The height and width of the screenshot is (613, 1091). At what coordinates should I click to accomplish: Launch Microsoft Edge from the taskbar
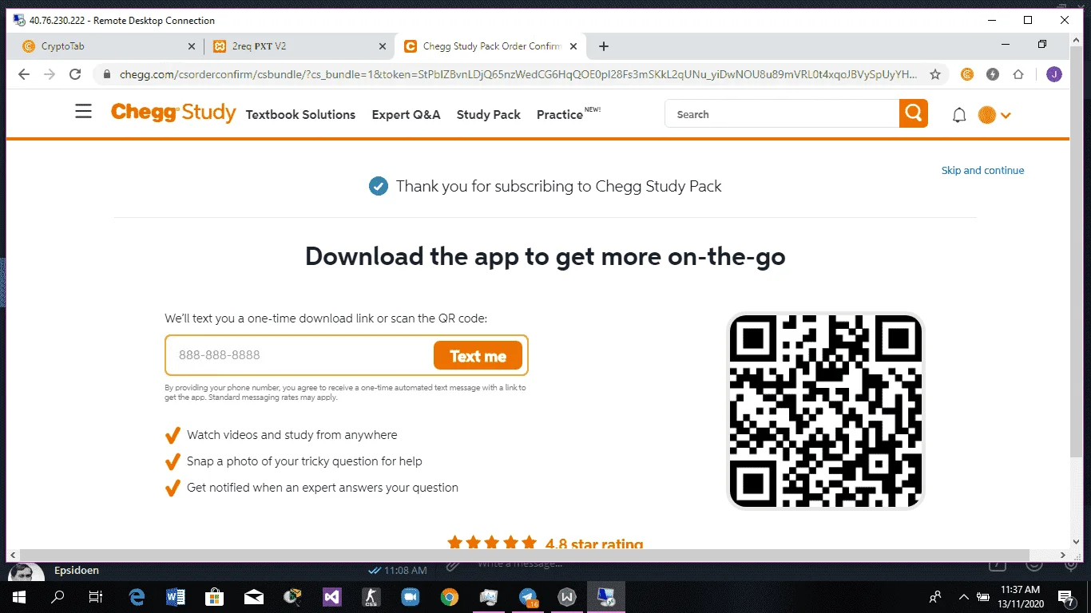tap(137, 596)
